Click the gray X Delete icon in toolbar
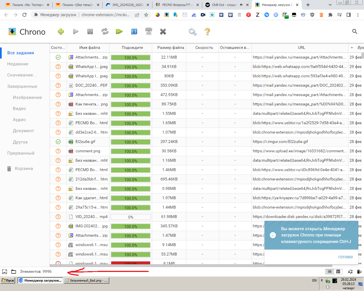Screen dimensions: 364x291 tap(163, 32)
